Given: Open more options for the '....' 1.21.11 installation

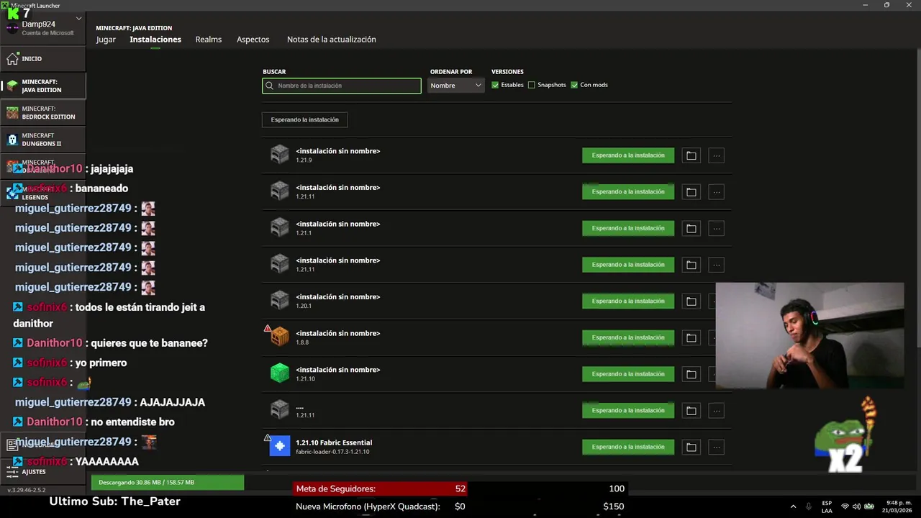Looking at the screenshot, I should (x=716, y=411).
